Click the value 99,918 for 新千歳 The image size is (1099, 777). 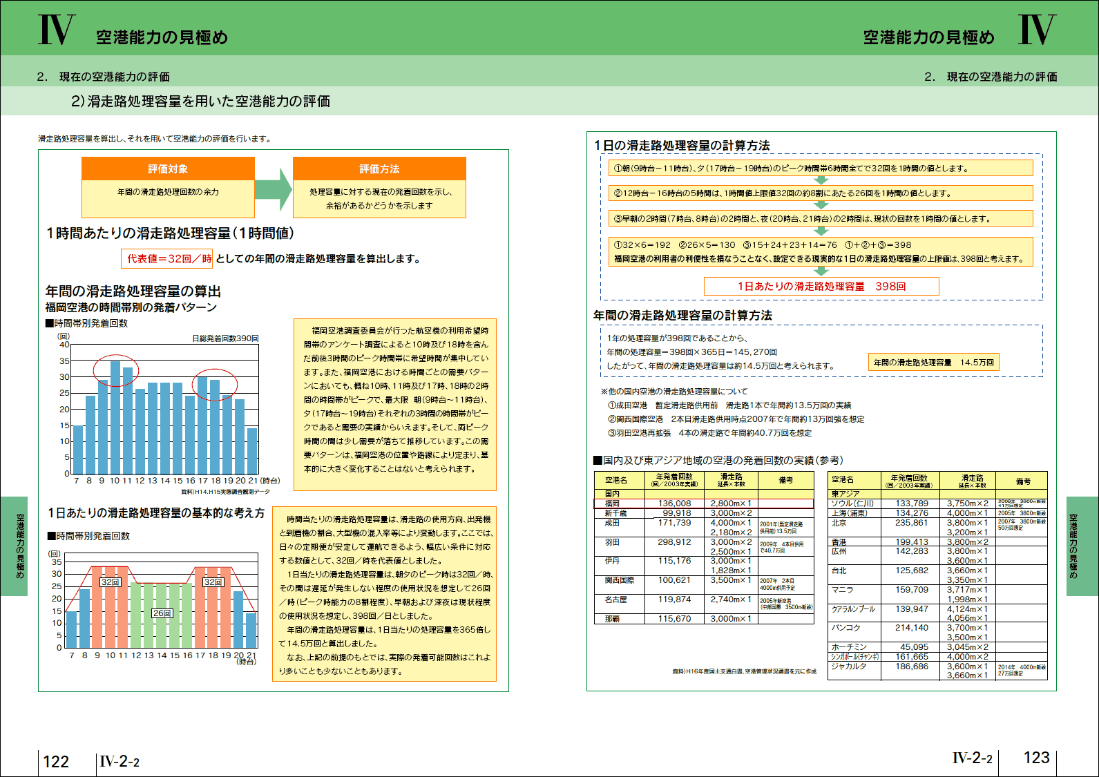pos(676,513)
